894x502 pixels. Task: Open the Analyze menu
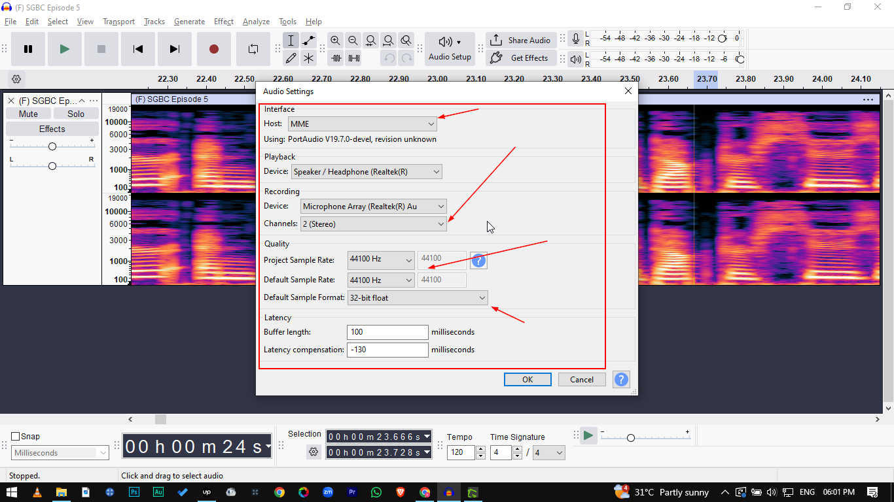256,22
